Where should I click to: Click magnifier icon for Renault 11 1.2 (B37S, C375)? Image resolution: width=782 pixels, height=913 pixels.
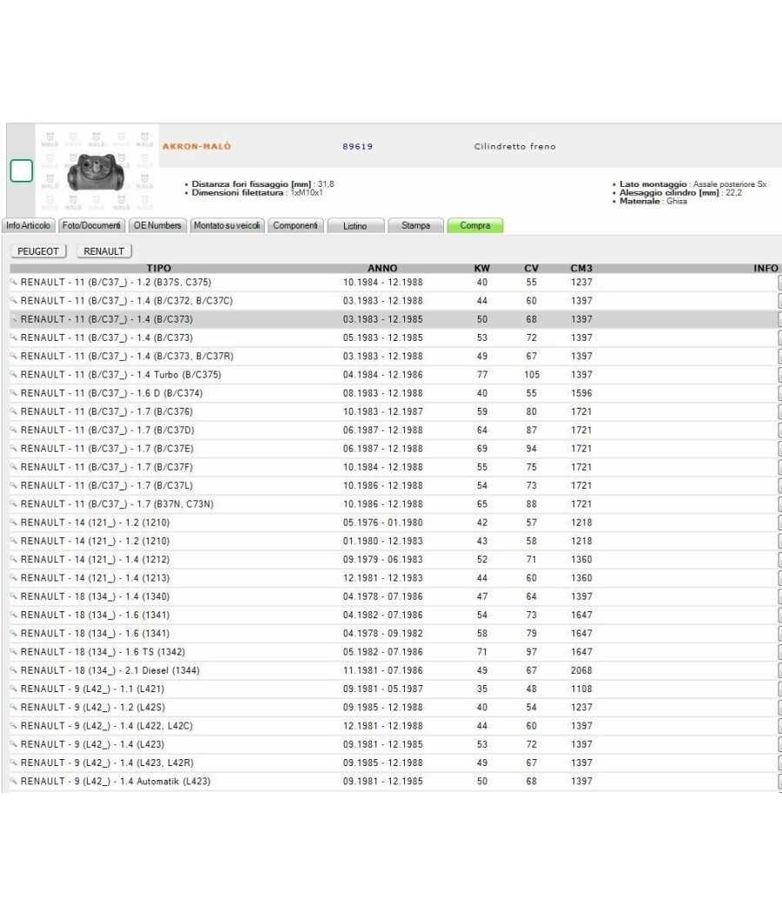point(13,282)
